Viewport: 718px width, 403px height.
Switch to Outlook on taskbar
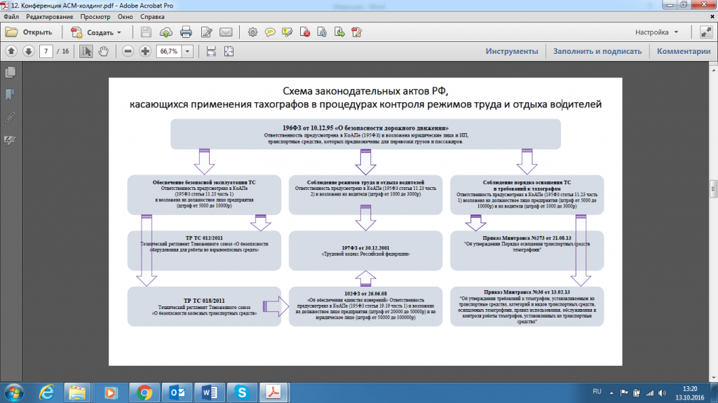click(177, 392)
